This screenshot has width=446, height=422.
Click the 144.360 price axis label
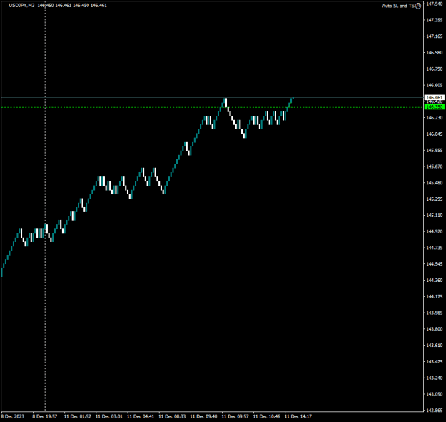pos(435,281)
